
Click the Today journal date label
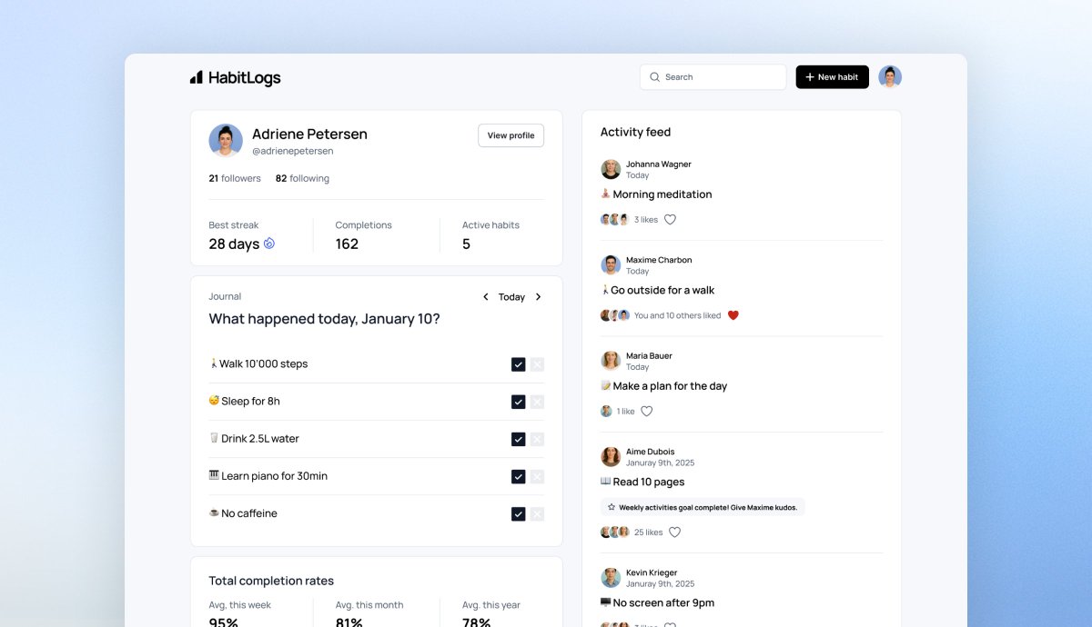tap(511, 297)
